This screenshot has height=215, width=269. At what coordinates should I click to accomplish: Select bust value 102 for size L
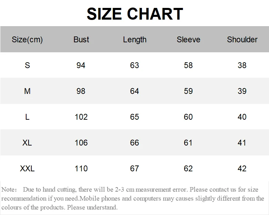point(81,117)
